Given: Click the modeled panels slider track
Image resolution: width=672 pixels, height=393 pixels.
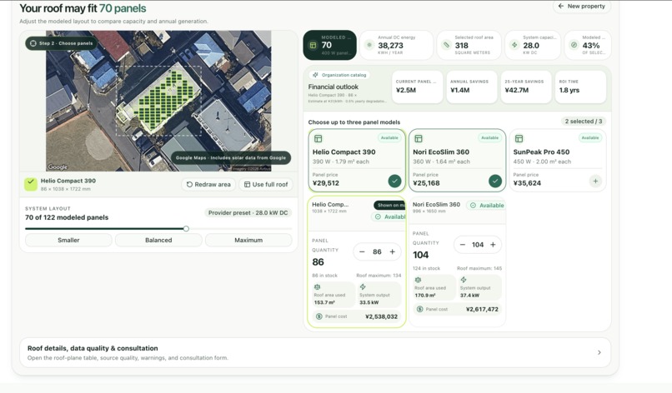Looking at the screenshot, I should (x=158, y=229).
